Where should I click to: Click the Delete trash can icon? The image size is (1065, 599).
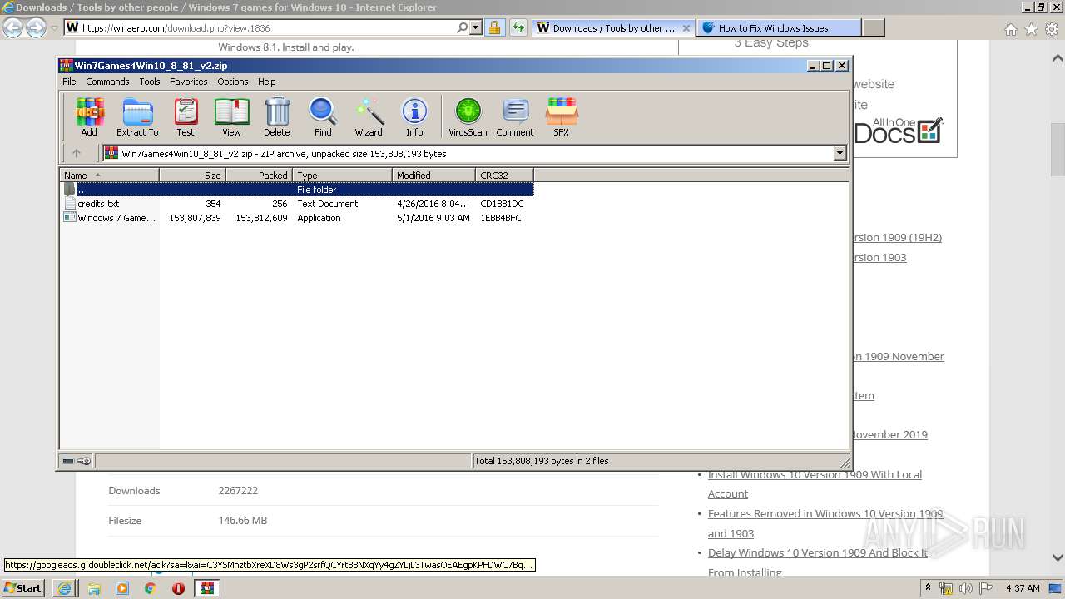point(277,116)
